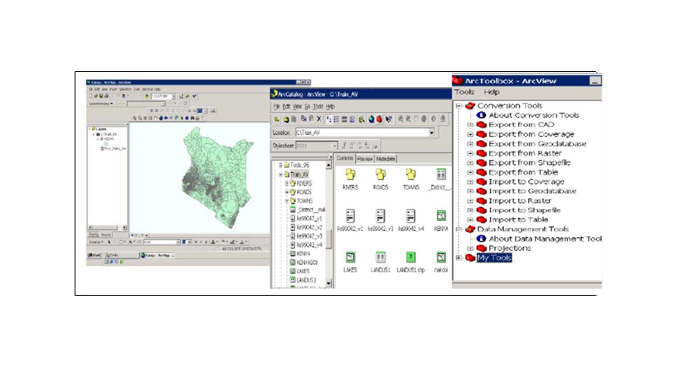
Task: Open the RIVERS folder icon in Contents
Action: coord(351,175)
